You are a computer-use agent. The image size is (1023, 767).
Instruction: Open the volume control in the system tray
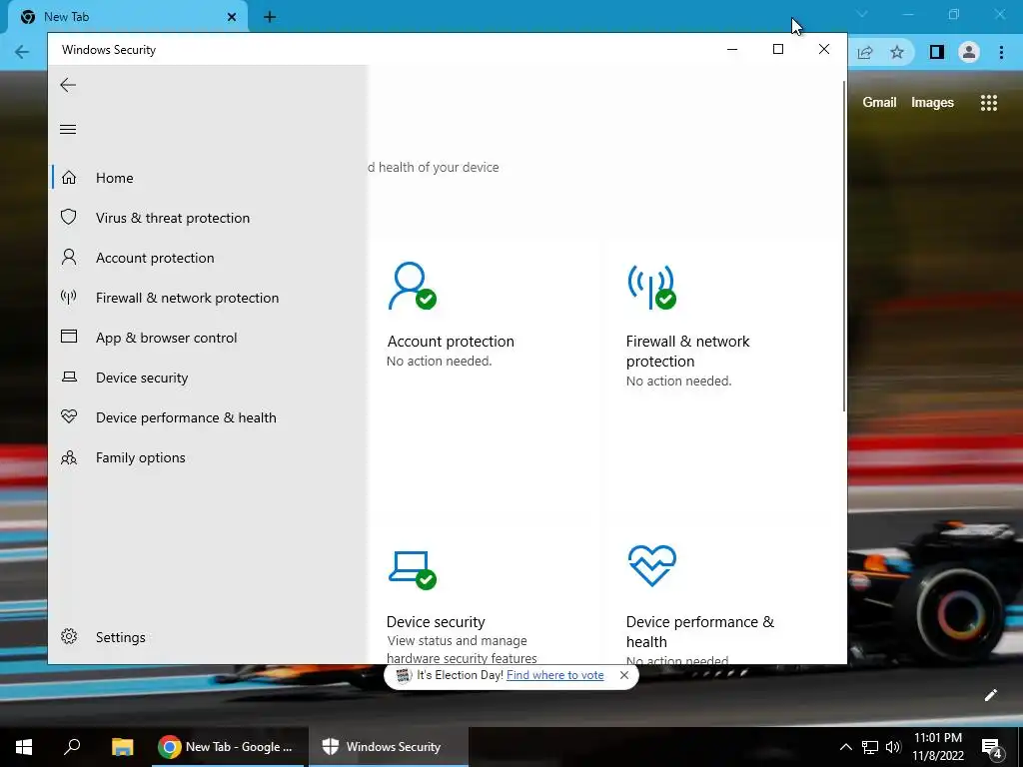coord(893,747)
